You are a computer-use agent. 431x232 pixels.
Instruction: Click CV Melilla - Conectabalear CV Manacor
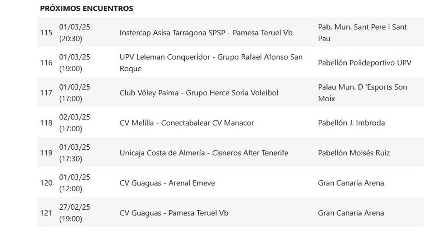coord(186,123)
